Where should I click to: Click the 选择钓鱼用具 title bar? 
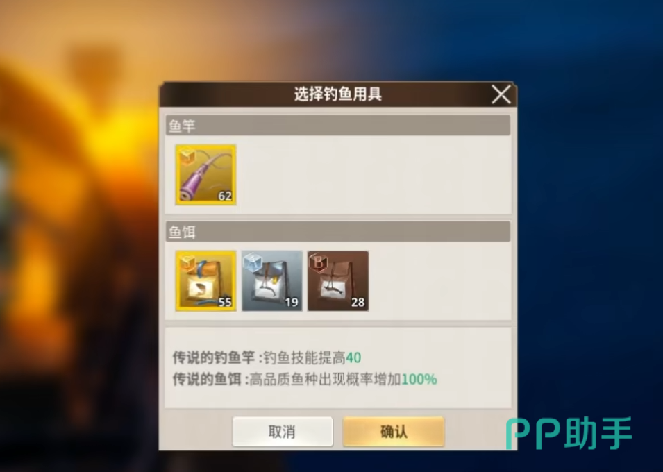[338, 94]
